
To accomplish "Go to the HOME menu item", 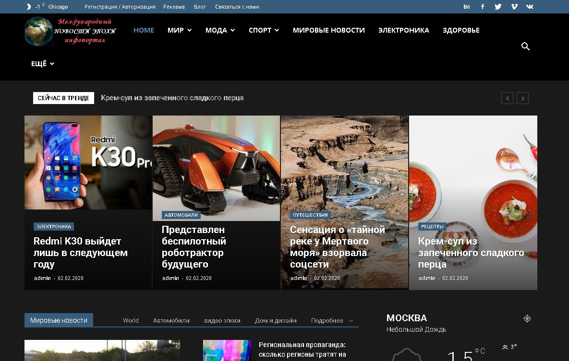I will click(x=144, y=30).
